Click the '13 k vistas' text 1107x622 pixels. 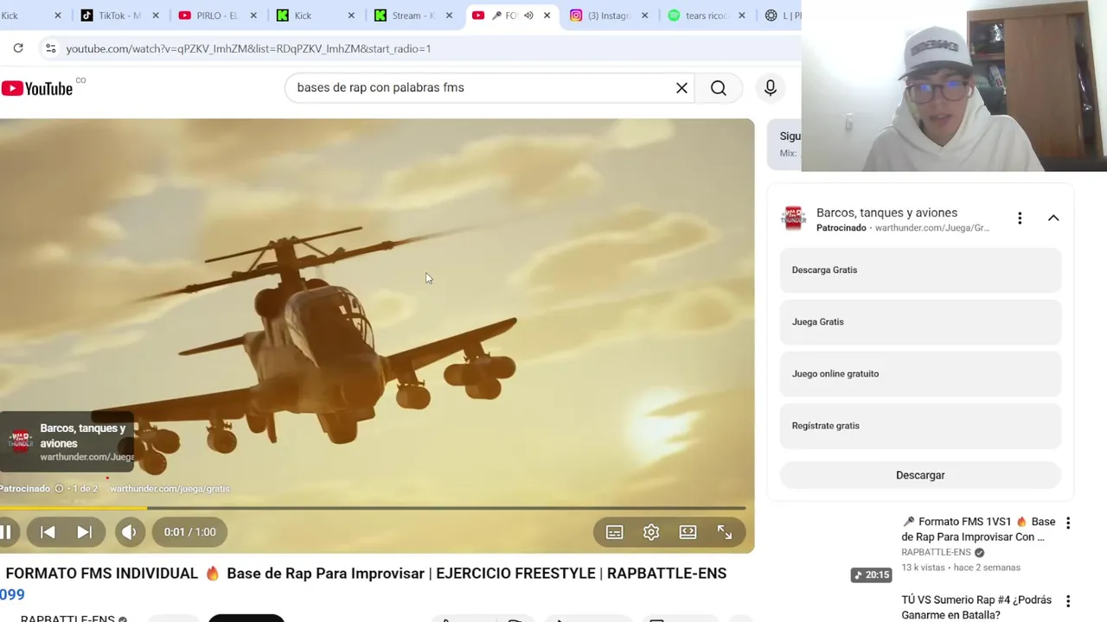pyautogui.click(x=925, y=568)
